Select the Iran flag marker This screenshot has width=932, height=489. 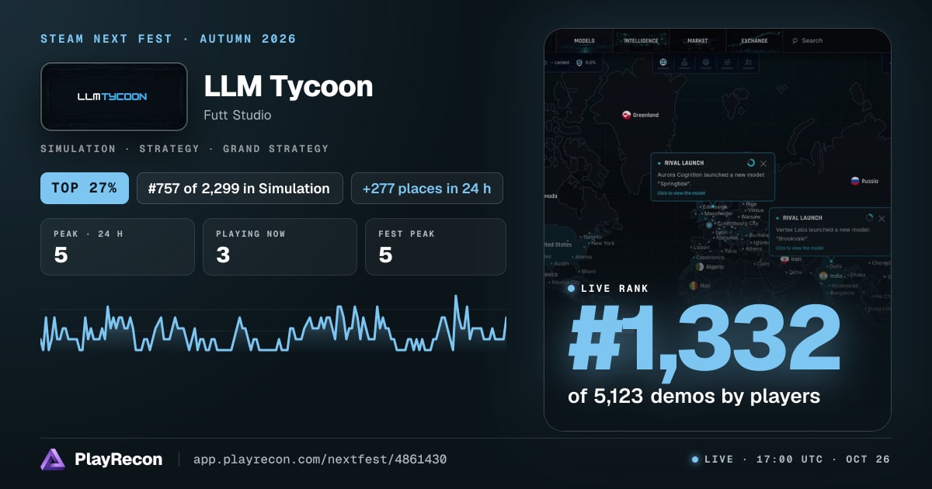pos(784,259)
